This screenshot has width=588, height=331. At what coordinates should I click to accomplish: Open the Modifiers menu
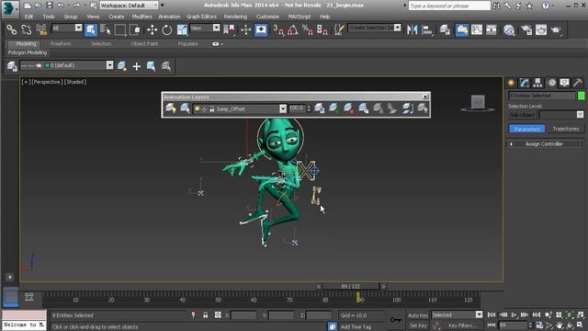pyautogui.click(x=142, y=17)
